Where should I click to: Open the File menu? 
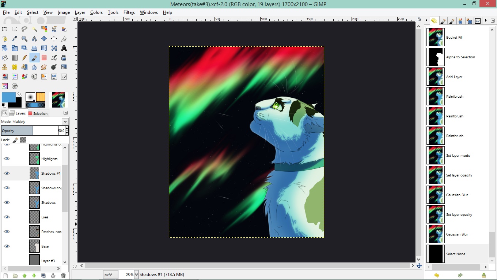click(x=6, y=12)
